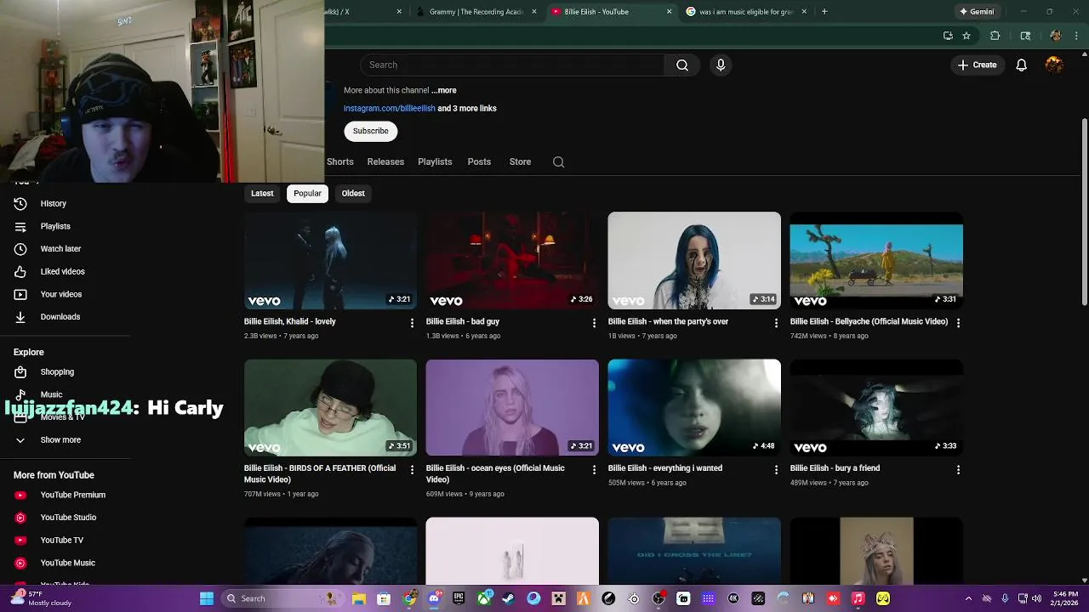Open options for BIRDS OF A FEATHER
1089x612 pixels.
point(412,469)
